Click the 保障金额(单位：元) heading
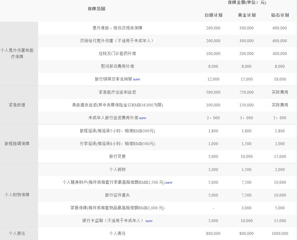Viewport: 297px width, 240px height. pos(246,3)
